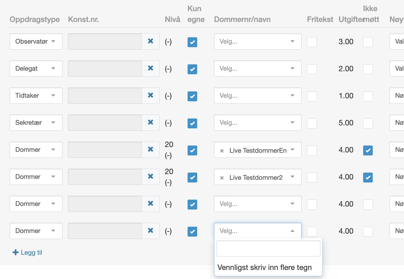
Task: Enable Fritekst checkbox in Delegat row
Action: pos(312,69)
